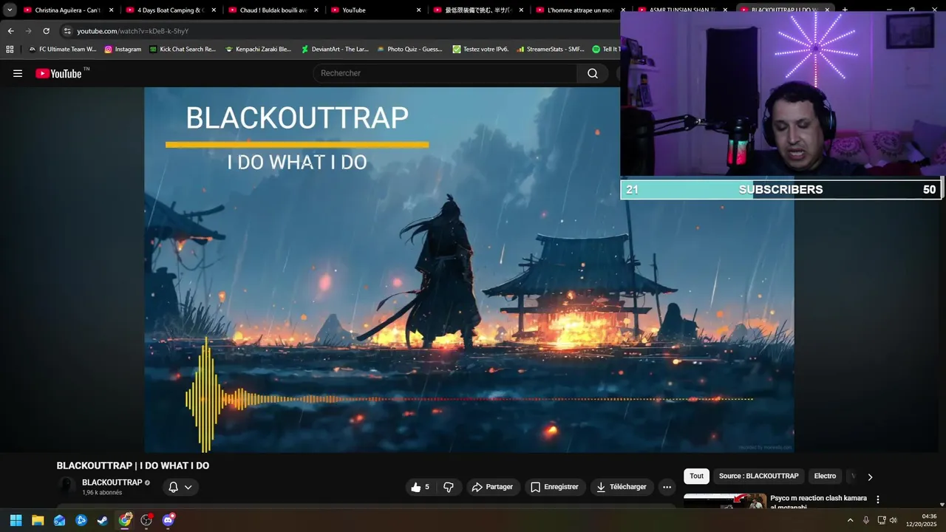Open the BLACKOUTTRAP channel name
This screenshot has width=946, height=532.
(112, 482)
